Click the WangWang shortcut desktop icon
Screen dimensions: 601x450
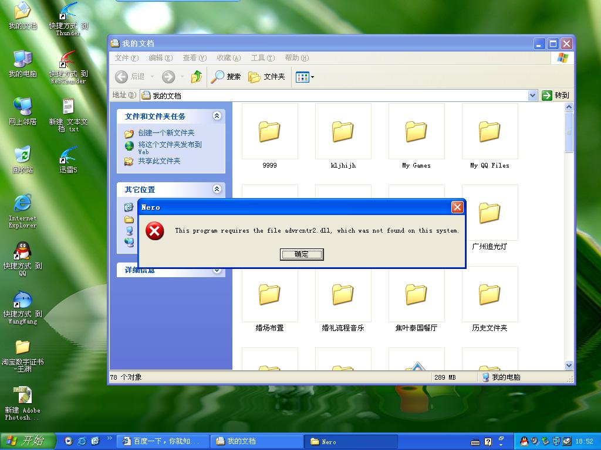click(x=23, y=307)
